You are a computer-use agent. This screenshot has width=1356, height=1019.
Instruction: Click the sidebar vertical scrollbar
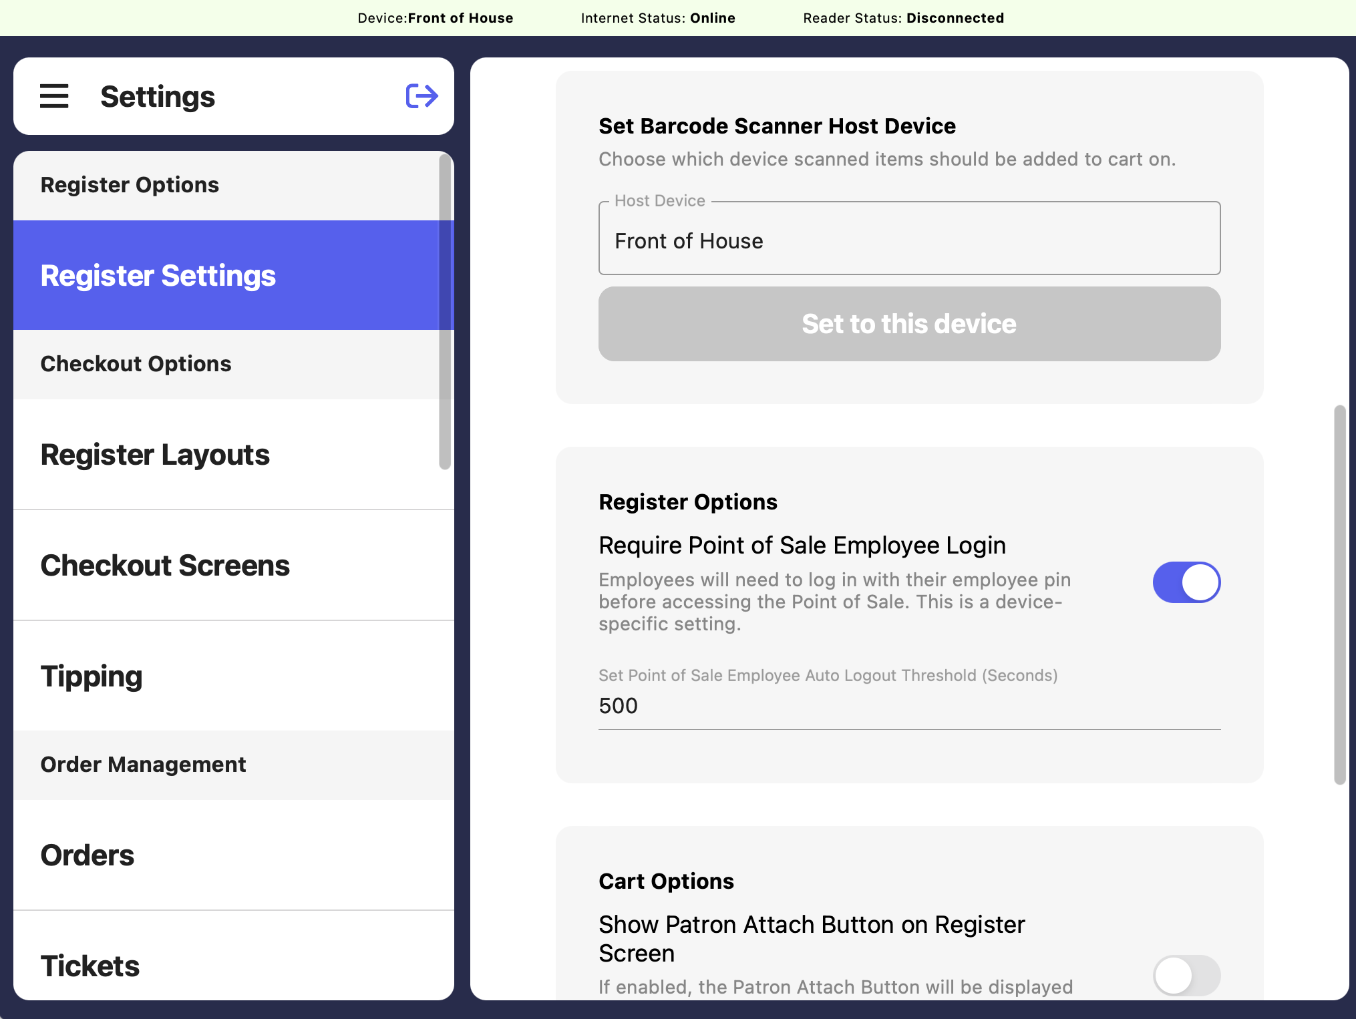445,313
